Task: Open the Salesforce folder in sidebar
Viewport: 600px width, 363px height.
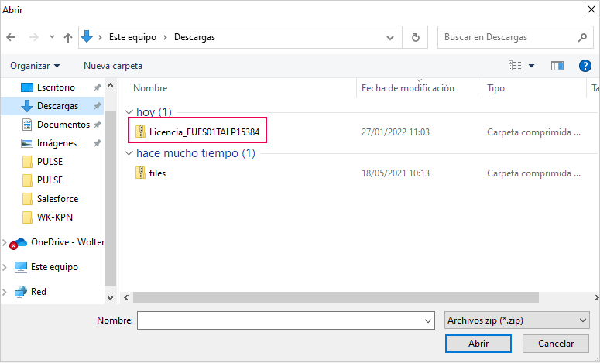Action: (52, 199)
